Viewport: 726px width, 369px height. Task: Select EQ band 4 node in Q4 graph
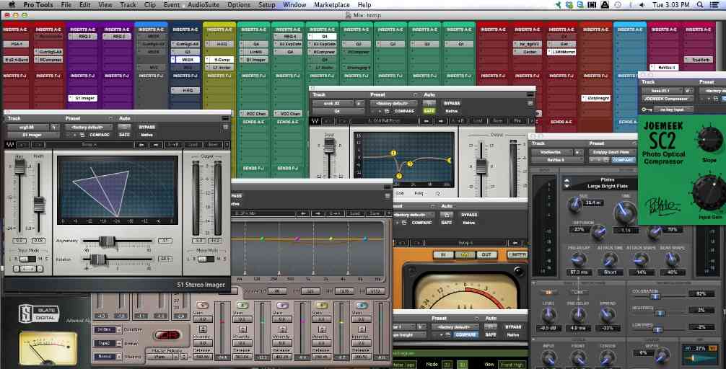(x=449, y=160)
